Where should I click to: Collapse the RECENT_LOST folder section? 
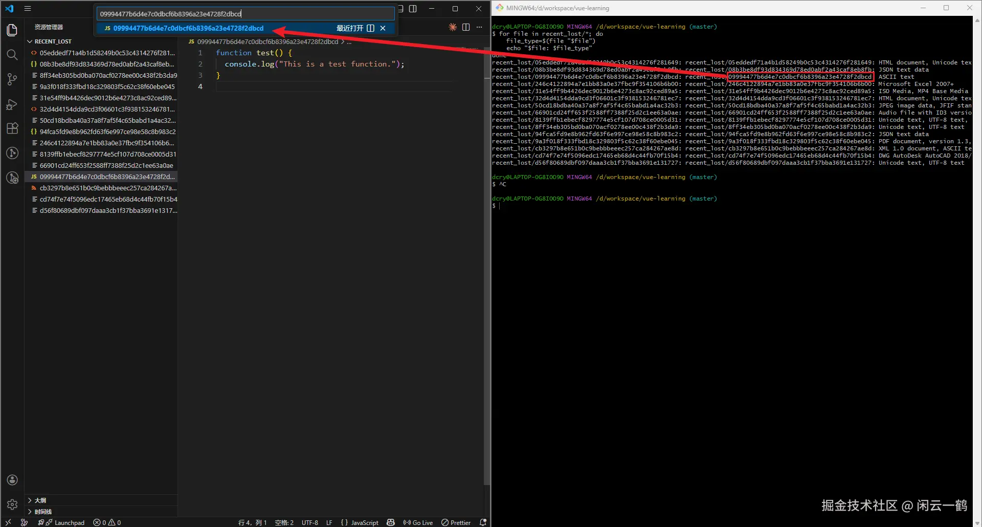click(x=101, y=41)
